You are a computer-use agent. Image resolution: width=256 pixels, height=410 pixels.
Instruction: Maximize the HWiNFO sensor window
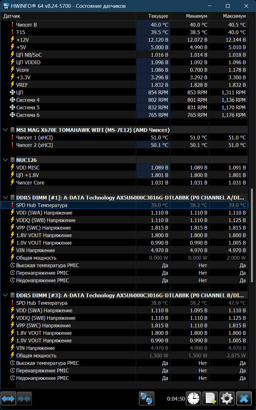click(x=228, y=6)
